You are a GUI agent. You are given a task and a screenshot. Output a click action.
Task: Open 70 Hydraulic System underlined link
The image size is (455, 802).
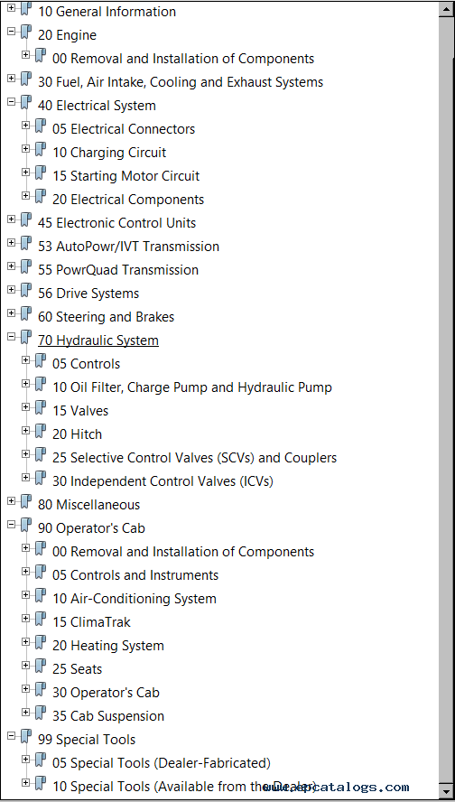point(98,340)
